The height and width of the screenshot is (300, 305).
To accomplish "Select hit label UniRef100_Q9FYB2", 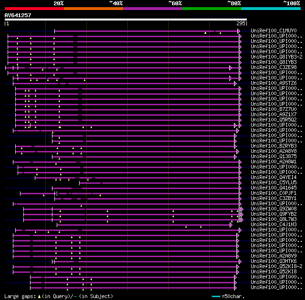I will (x=274, y=214).
